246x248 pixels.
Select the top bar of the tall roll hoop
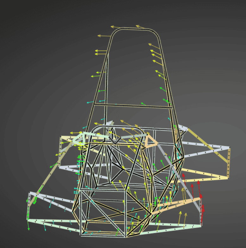click(x=133, y=29)
